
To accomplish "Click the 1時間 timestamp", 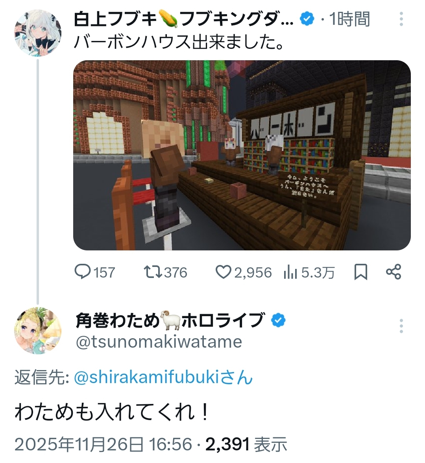I will tap(349, 20).
